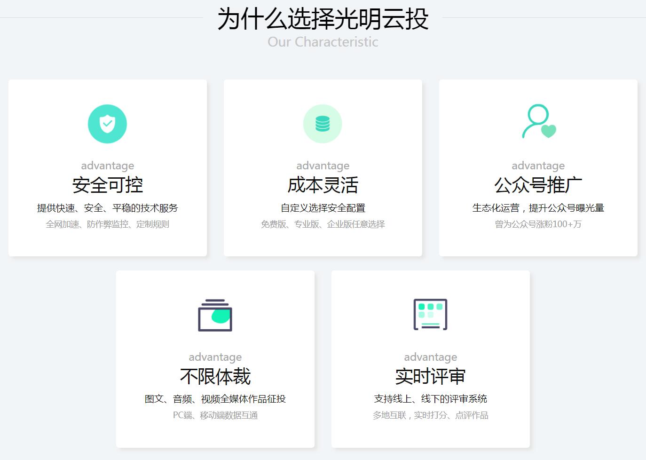Select the 成本灵活 heading
This screenshot has width=646, height=460.
pos(323,185)
